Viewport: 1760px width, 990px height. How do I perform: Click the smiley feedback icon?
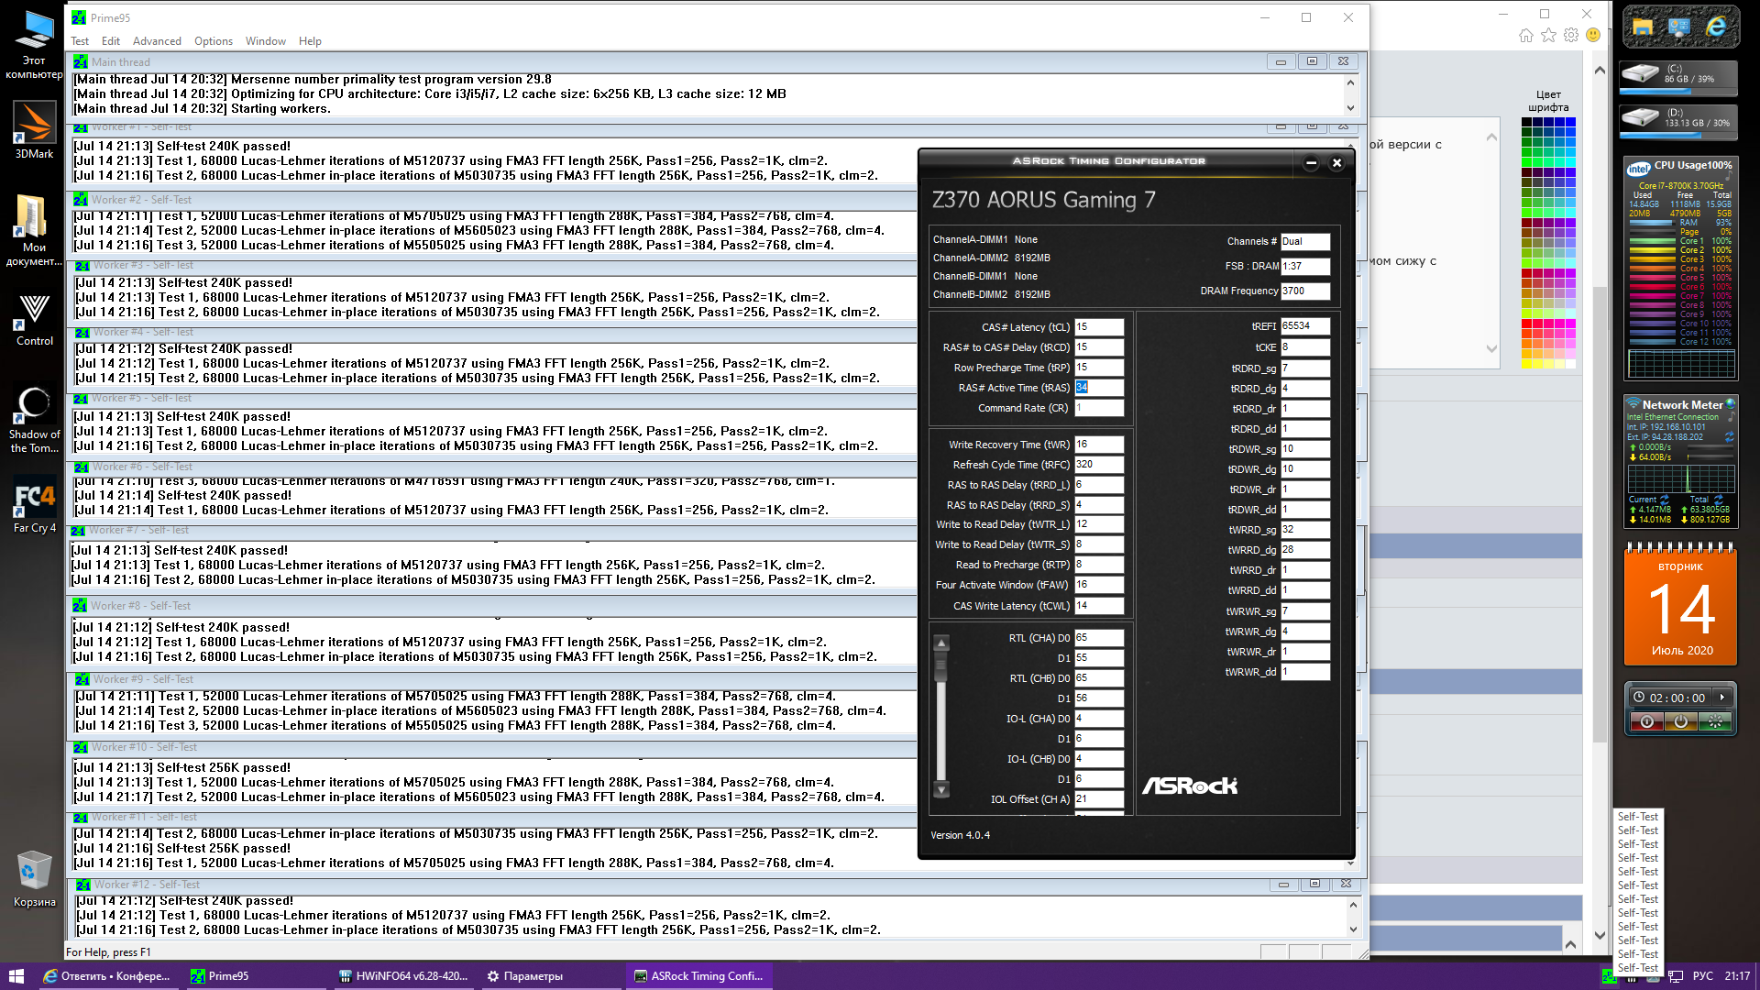point(1593,36)
